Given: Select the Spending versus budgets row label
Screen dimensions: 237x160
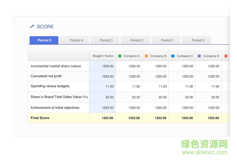Looking at the screenshot, I should (x=50, y=86).
